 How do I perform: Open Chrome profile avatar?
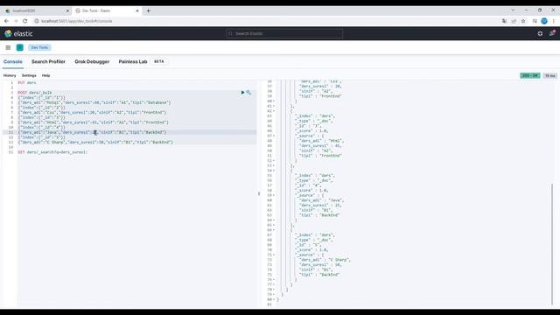point(544,21)
